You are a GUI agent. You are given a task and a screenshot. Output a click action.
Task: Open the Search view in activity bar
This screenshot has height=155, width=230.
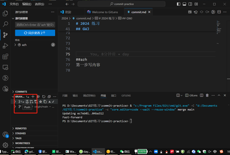pyautogui.click(x=5, y=24)
